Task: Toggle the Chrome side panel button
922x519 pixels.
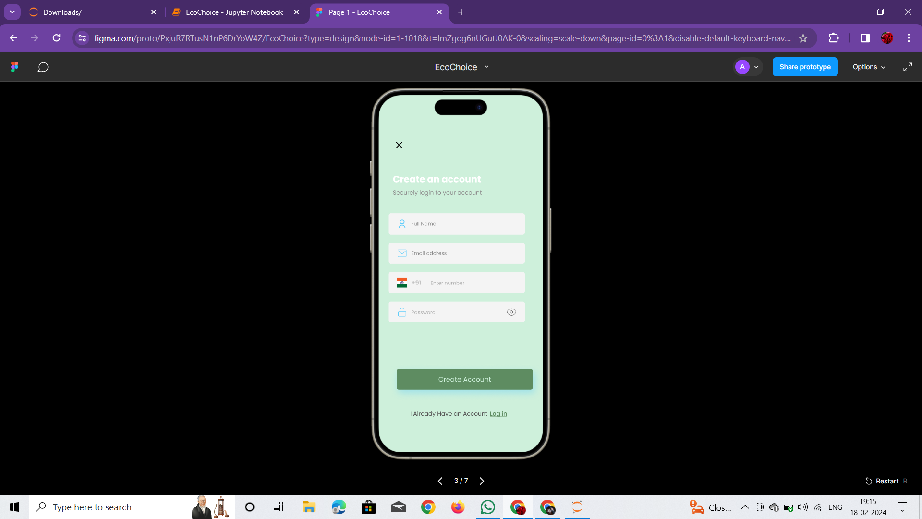Action: 865,38
